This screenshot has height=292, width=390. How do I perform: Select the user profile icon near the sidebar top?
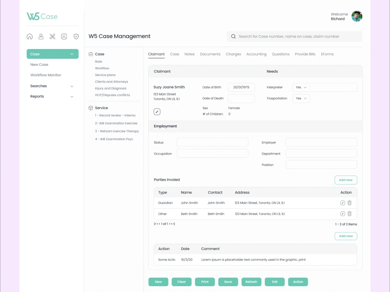pos(41,36)
